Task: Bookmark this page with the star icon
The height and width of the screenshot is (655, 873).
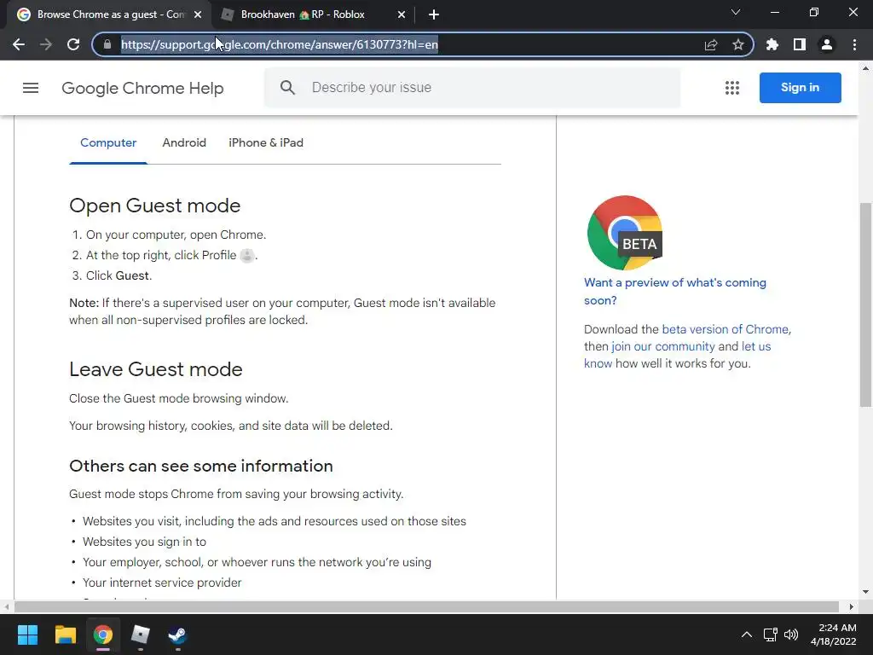Action: pos(738,44)
